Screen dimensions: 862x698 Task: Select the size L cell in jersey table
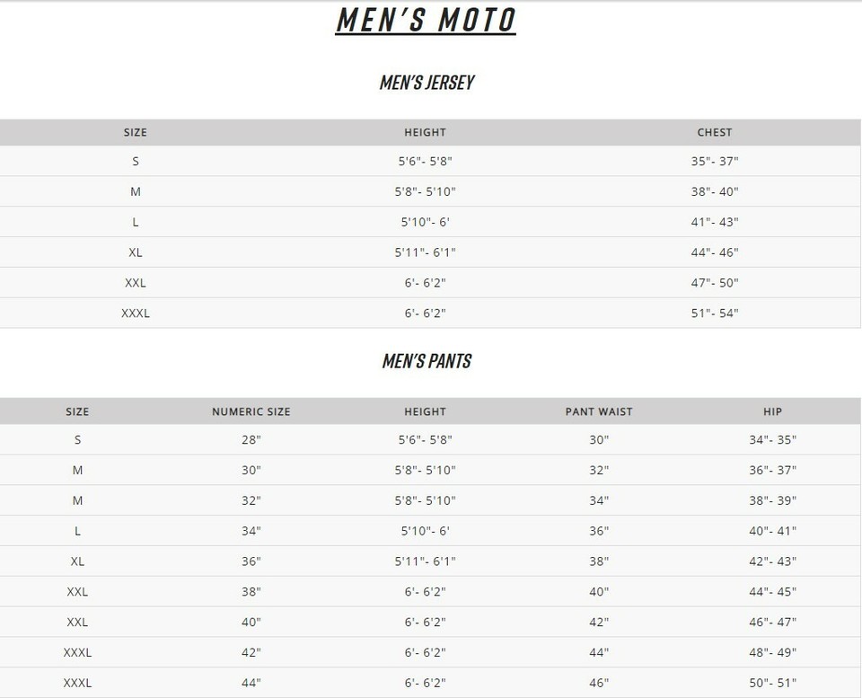pyautogui.click(x=136, y=222)
